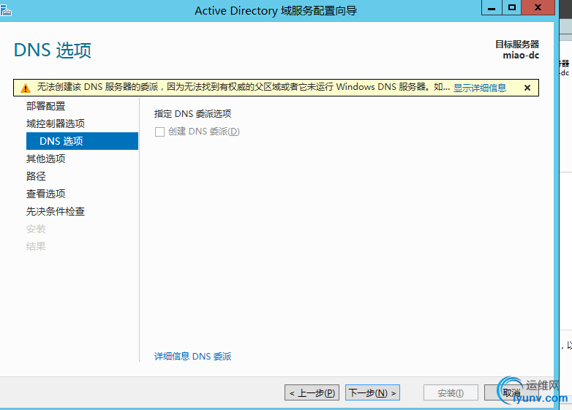
Task: Go to 域控制器选项 step
Action: 56,124
